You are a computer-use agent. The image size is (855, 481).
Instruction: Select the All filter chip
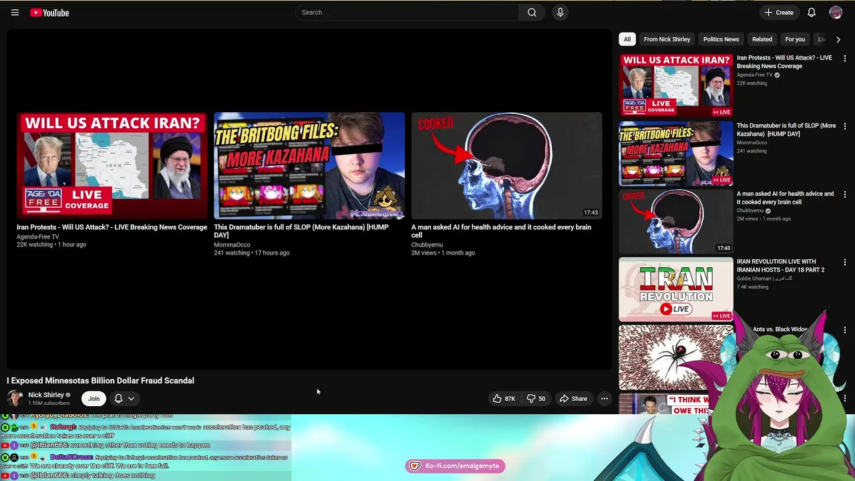(627, 39)
